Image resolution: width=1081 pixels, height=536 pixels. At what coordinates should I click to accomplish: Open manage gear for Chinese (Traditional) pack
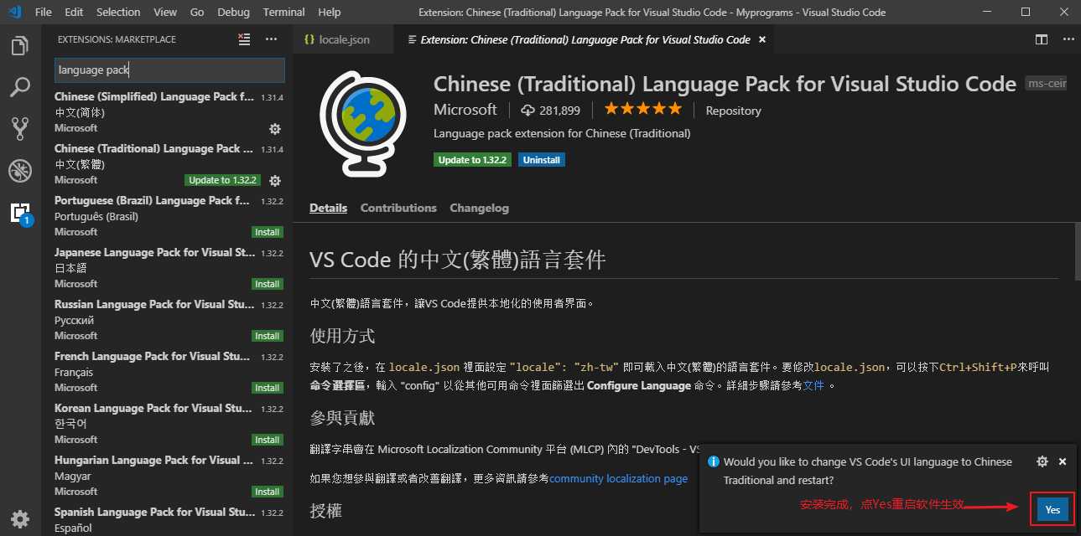274,181
